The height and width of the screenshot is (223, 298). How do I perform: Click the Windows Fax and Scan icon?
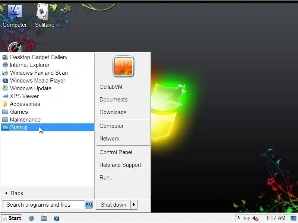pos(5,72)
